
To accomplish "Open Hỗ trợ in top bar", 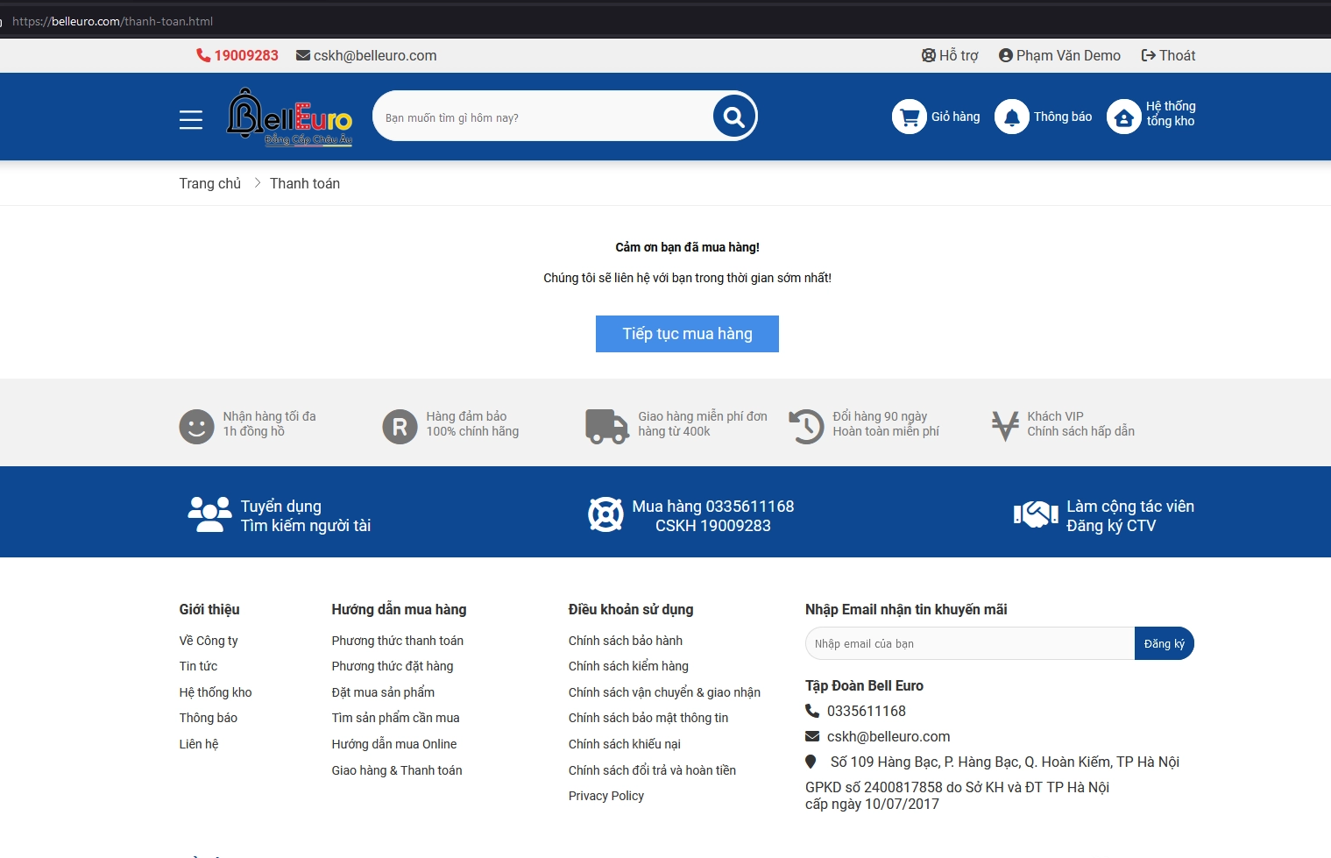I will point(950,55).
